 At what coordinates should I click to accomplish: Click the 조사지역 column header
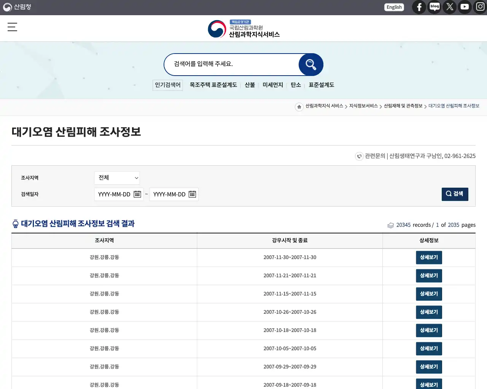click(x=104, y=240)
